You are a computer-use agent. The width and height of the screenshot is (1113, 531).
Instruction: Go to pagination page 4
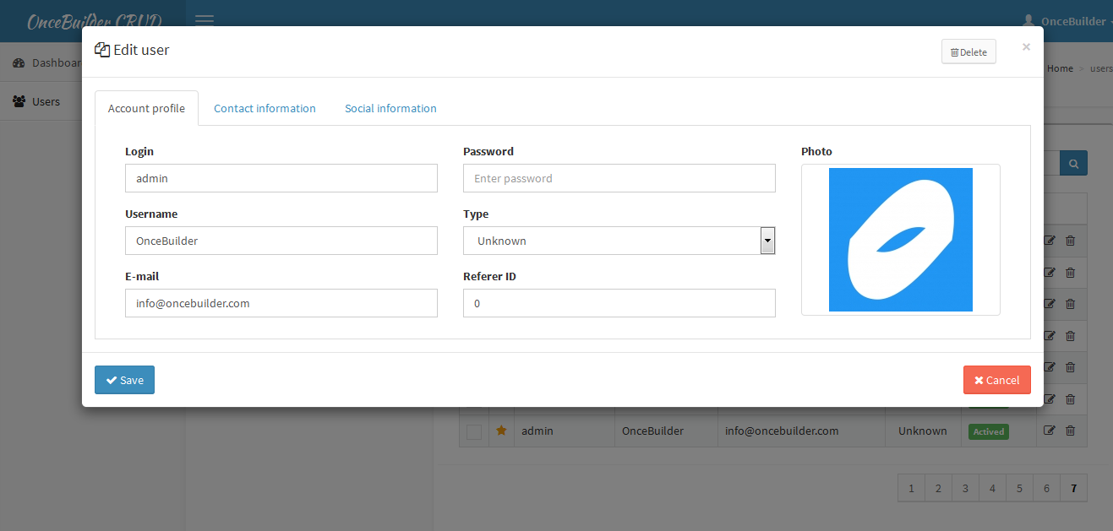click(992, 488)
